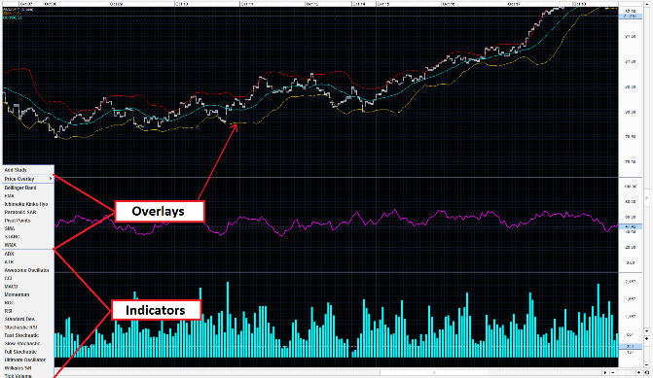The image size is (653, 378).
Task: Add the Pivot Points overlay
Action: tap(18, 221)
